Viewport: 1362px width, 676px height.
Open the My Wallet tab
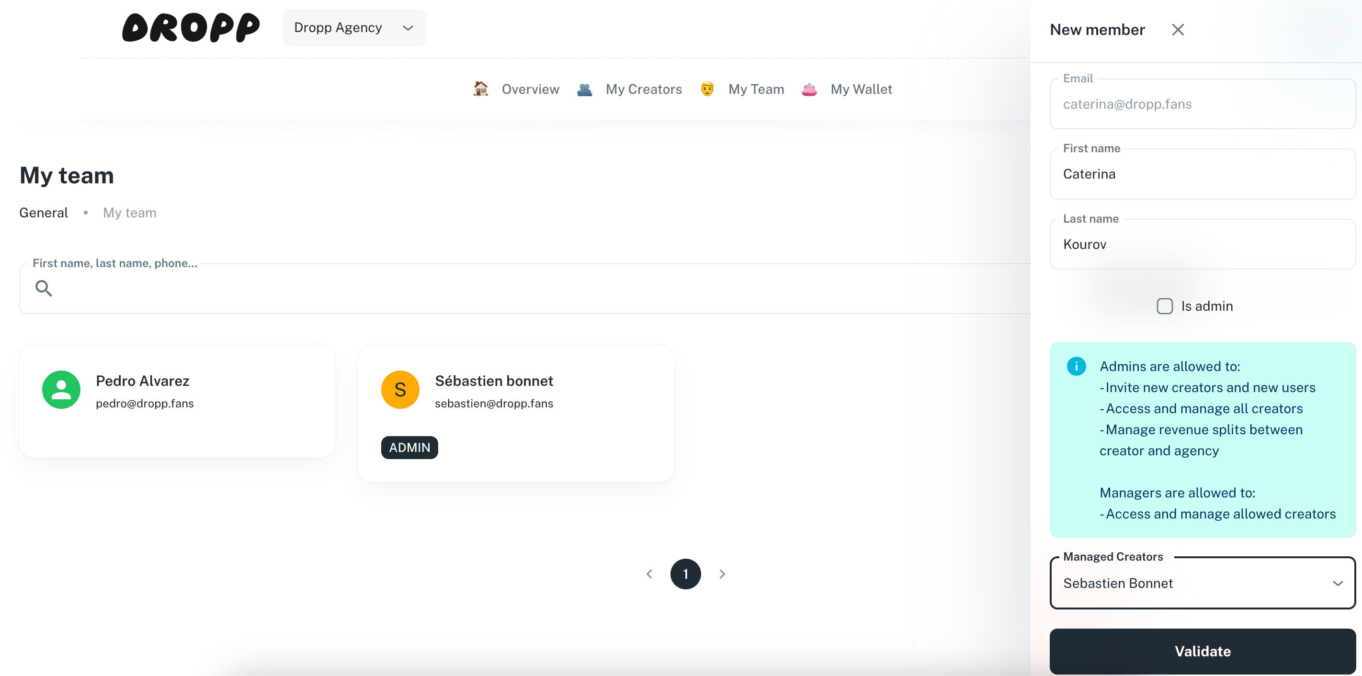click(x=861, y=89)
